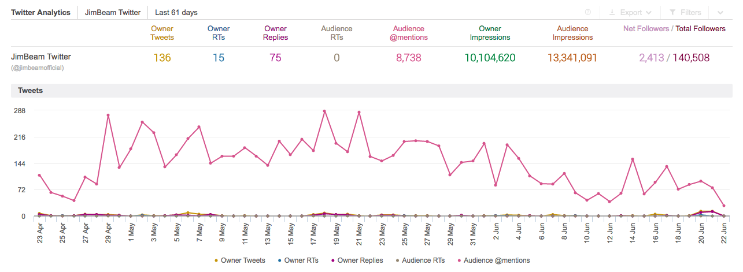
Task: Open the Filters panel
Action: (x=685, y=12)
